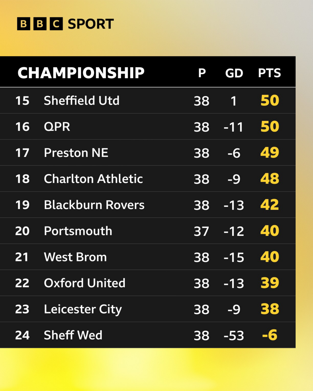Select the Blackburn Rovers team name
This screenshot has width=313, height=391.
pos(94,205)
